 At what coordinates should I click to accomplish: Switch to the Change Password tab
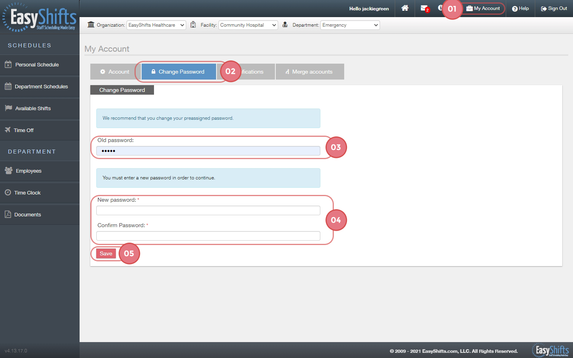pos(178,72)
